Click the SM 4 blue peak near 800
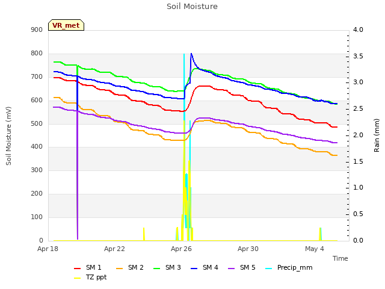The image size is (385, 289). 191,54
